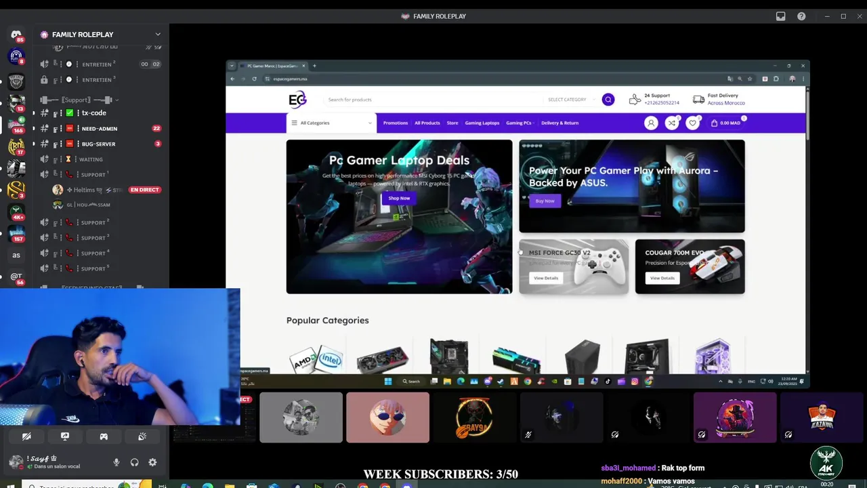The height and width of the screenshot is (488, 867).
Task: Join the ENTRETIEN 2 voice channel
Action: 100,64
